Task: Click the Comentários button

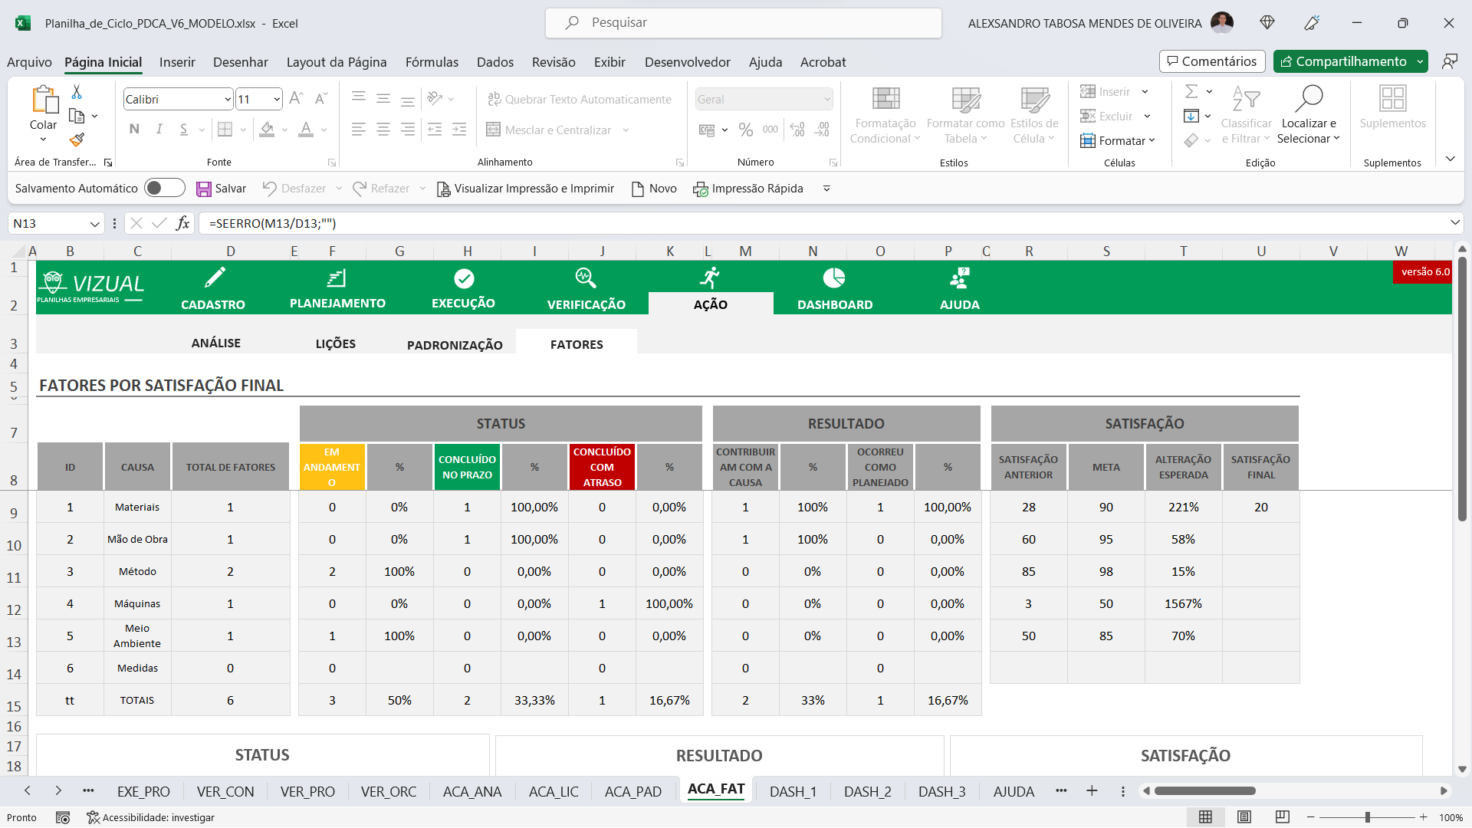Action: 1212,61
